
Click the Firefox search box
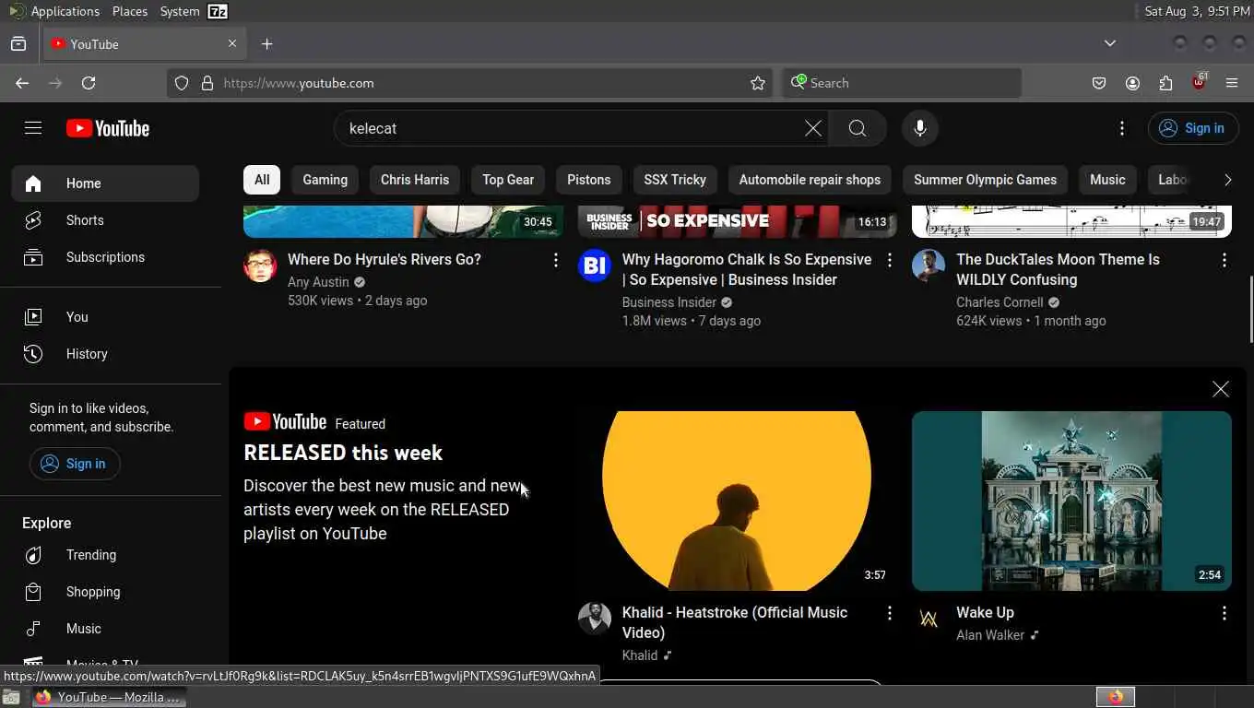[902, 83]
